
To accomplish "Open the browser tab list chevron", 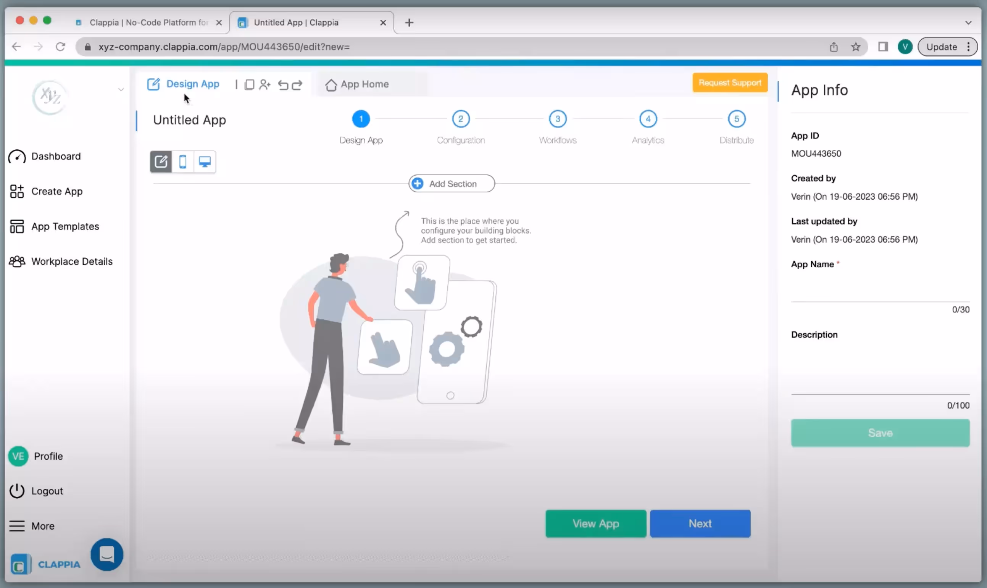I will 968,23.
